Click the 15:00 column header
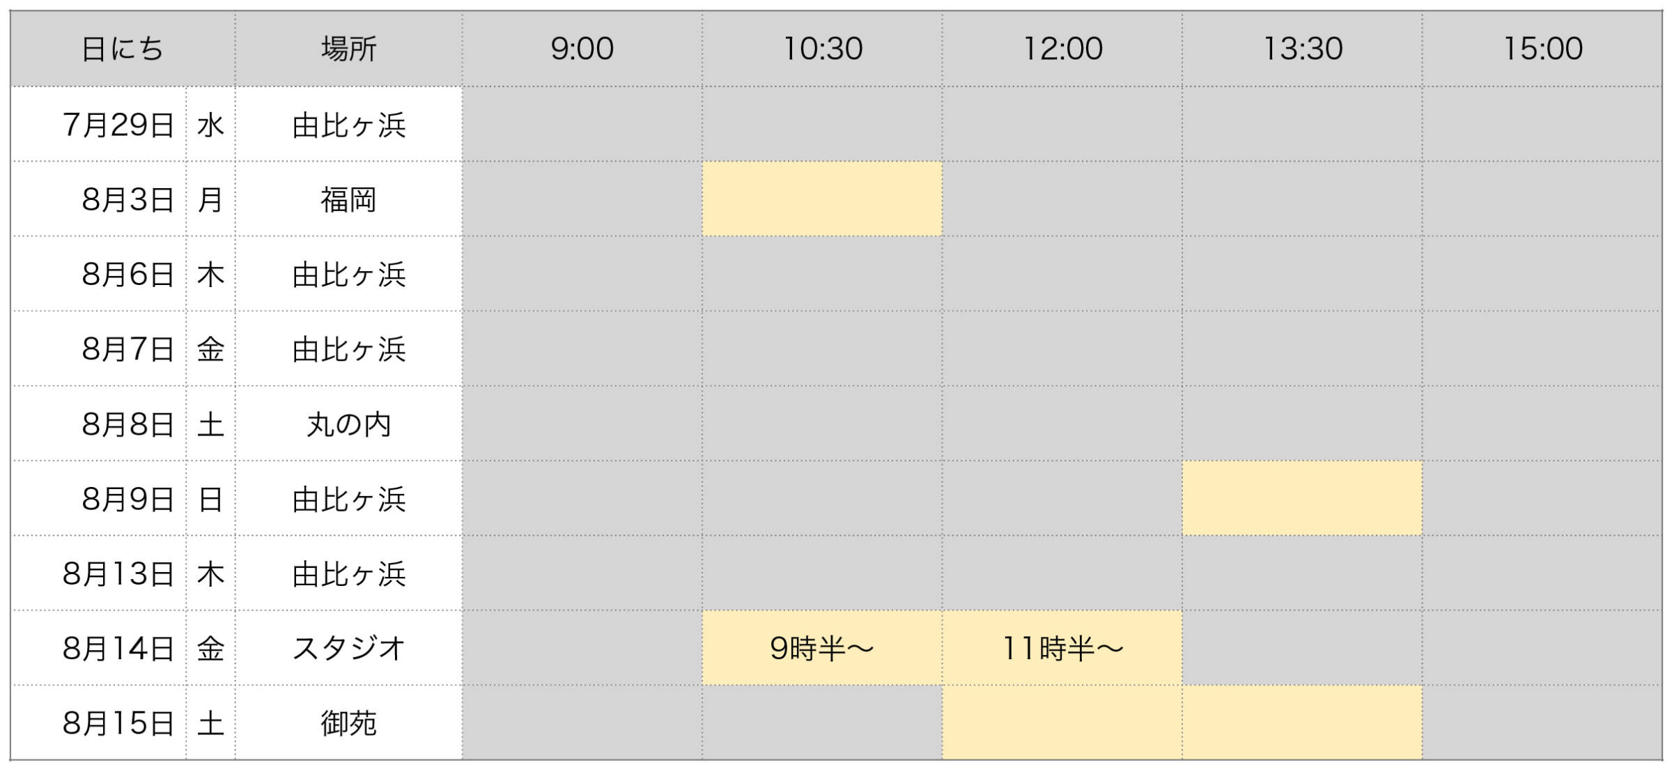 click(x=1542, y=49)
